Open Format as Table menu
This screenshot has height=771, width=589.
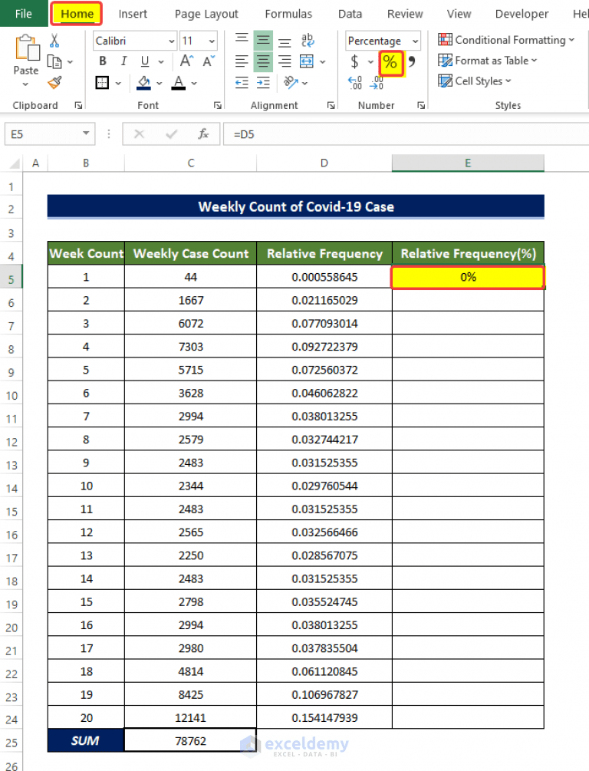click(487, 61)
